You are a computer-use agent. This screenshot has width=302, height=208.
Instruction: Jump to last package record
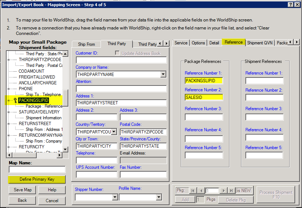click(x=232, y=191)
